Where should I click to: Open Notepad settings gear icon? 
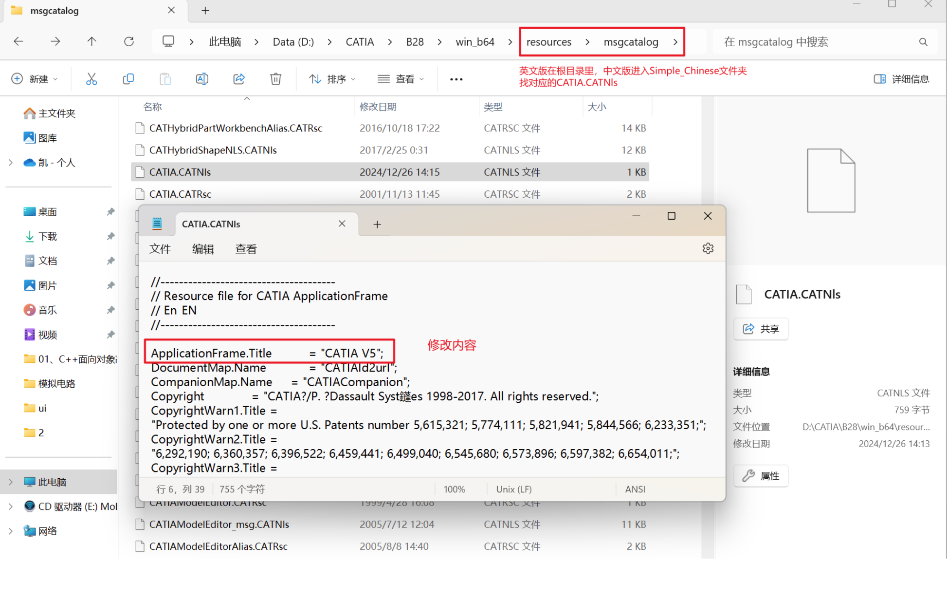(x=708, y=249)
